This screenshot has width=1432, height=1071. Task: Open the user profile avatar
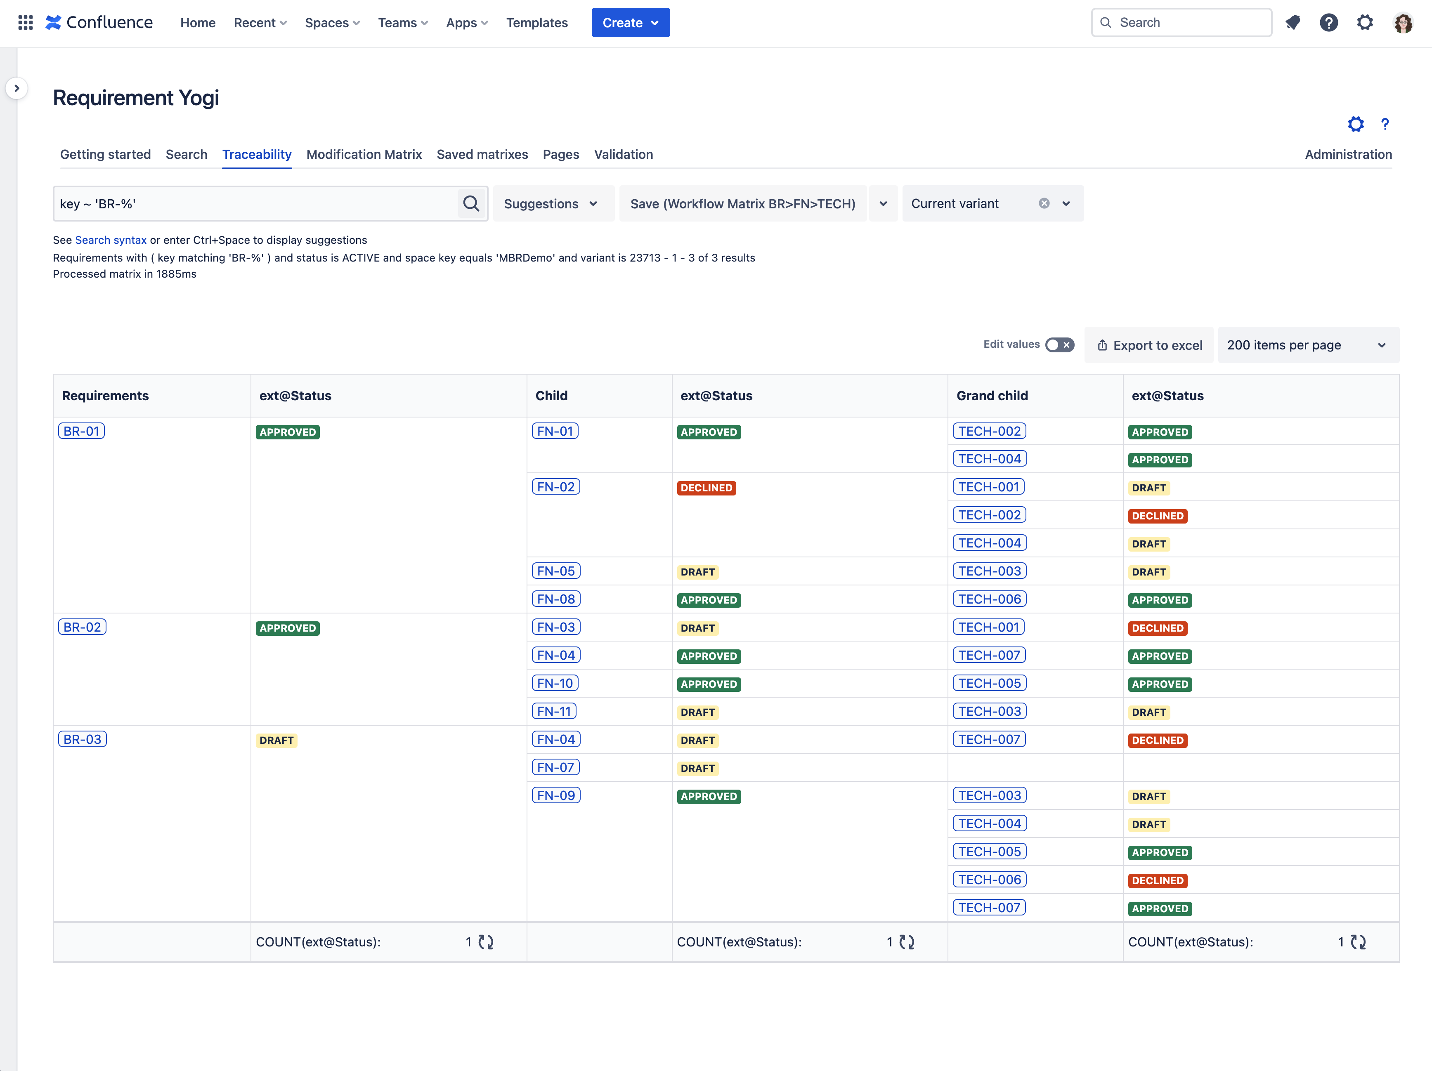1403,23
